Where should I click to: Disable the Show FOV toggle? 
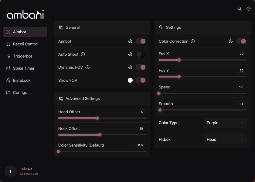(141, 80)
